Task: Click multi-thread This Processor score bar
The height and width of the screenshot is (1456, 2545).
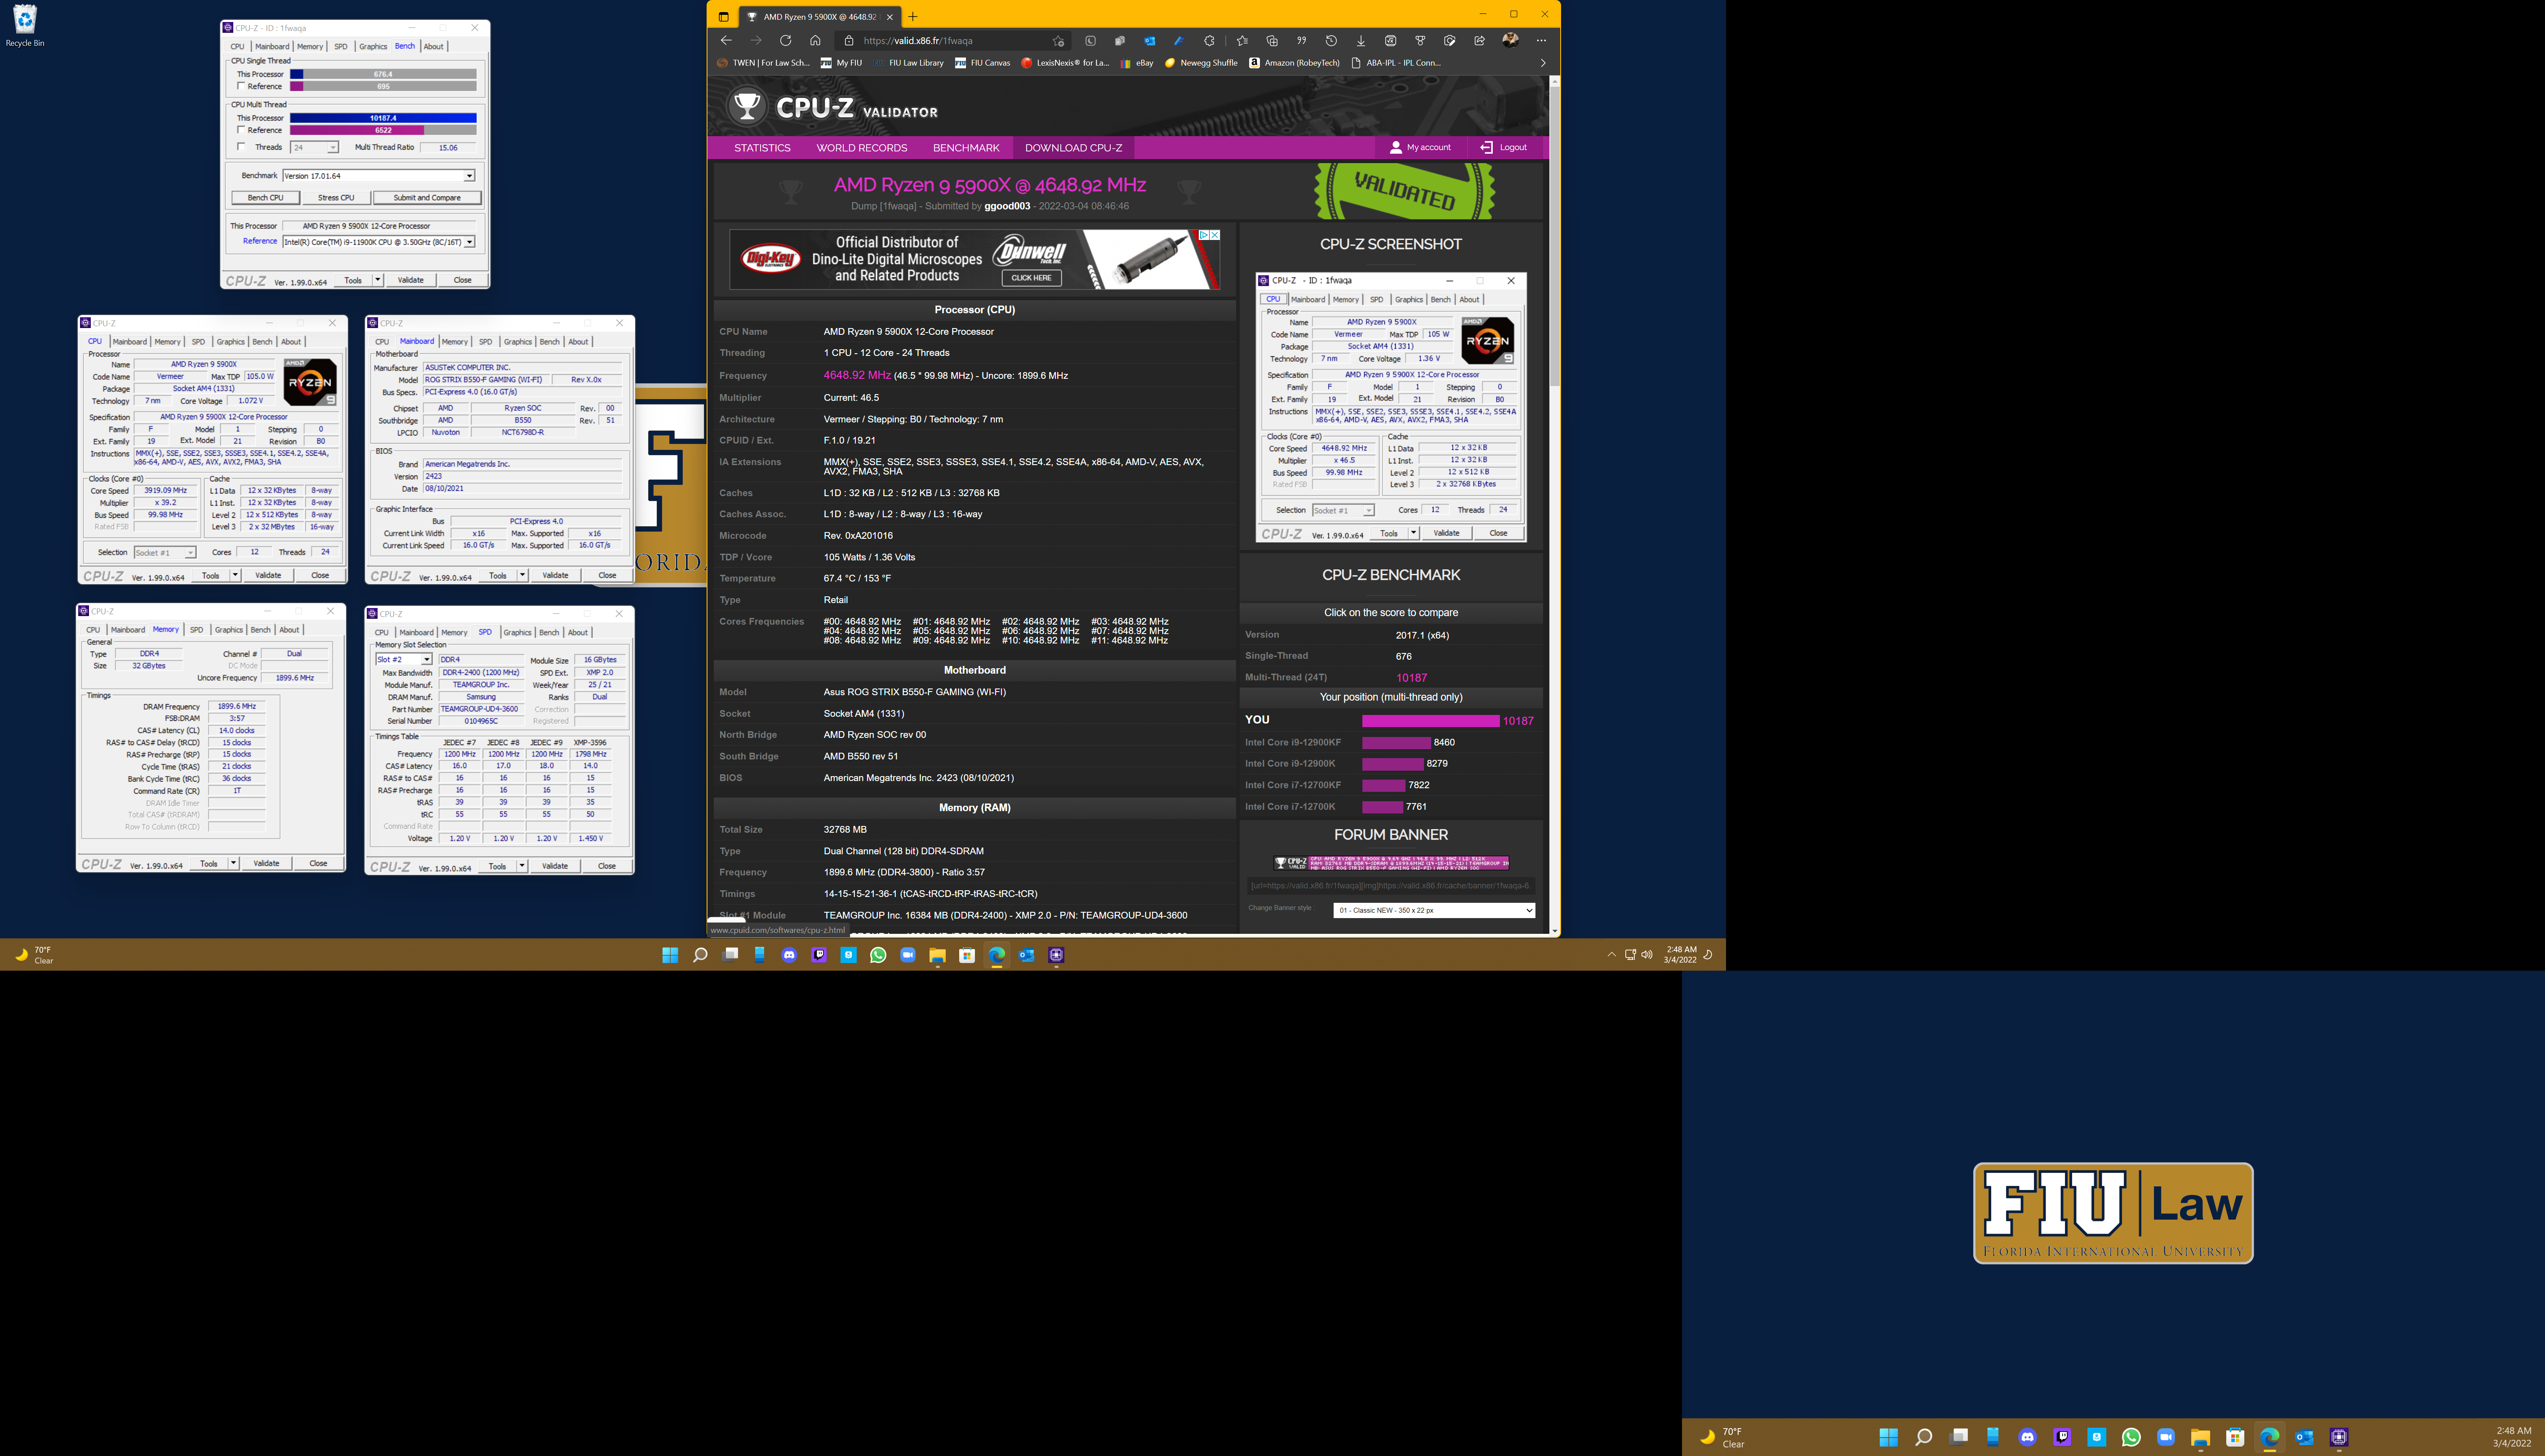Action: 383,118
